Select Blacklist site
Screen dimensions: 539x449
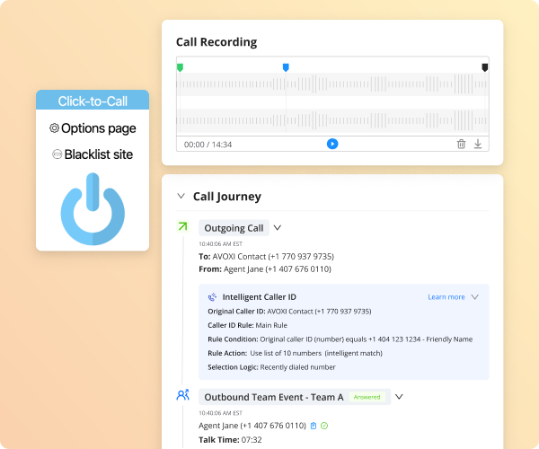point(98,154)
